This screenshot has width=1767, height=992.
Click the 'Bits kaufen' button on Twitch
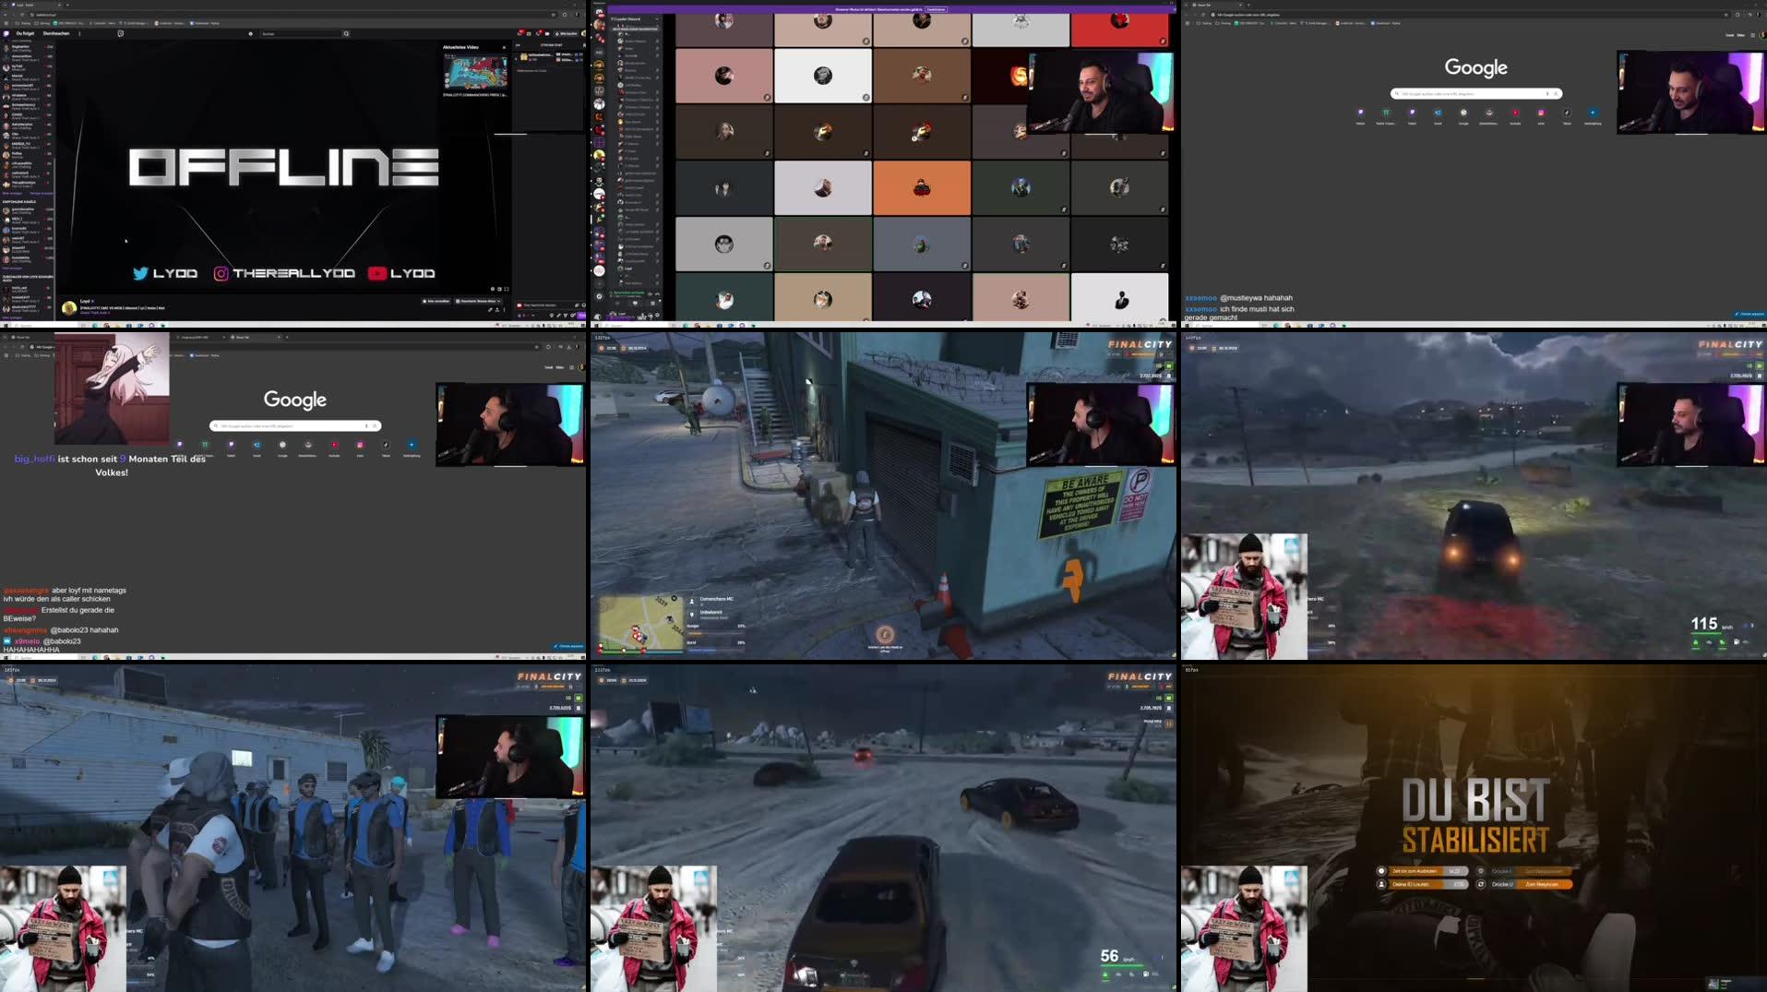pos(567,34)
